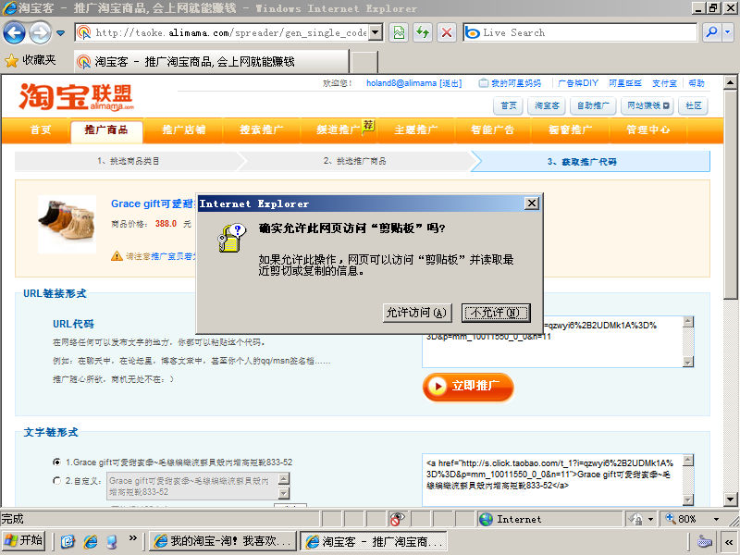Screen dimensions: 740x555
Task: Switch to 我的淘宝 taskbar window
Action: point(223,541)
